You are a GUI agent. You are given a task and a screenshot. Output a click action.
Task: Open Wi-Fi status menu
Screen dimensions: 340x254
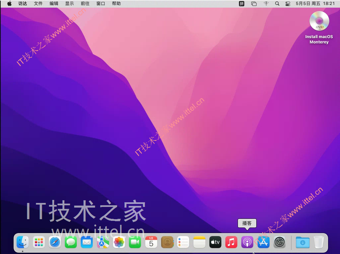pos(266,3)
